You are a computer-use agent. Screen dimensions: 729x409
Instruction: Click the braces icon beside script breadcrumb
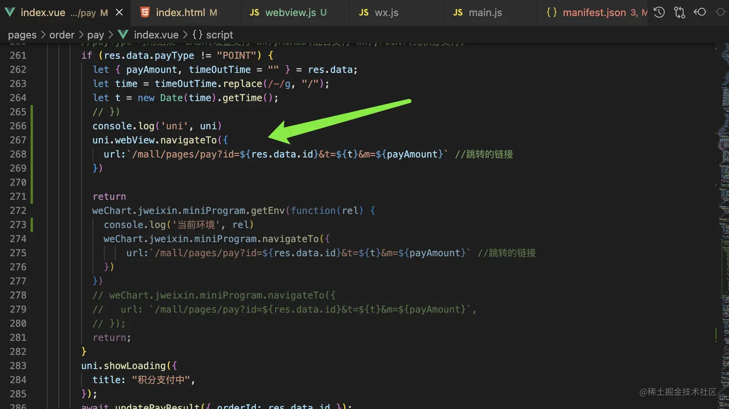pos(197,35)
